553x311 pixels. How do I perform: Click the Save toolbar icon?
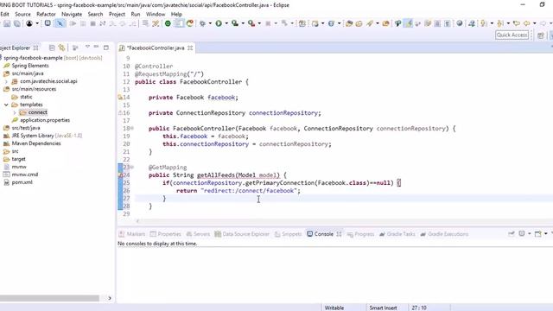point(7,23)
